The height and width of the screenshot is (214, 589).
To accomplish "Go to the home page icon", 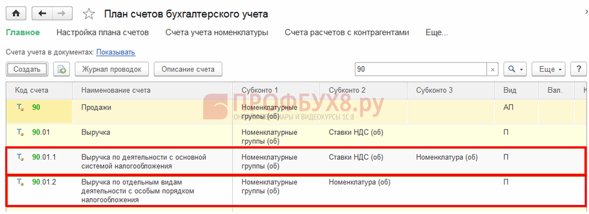I will [16, 13].
